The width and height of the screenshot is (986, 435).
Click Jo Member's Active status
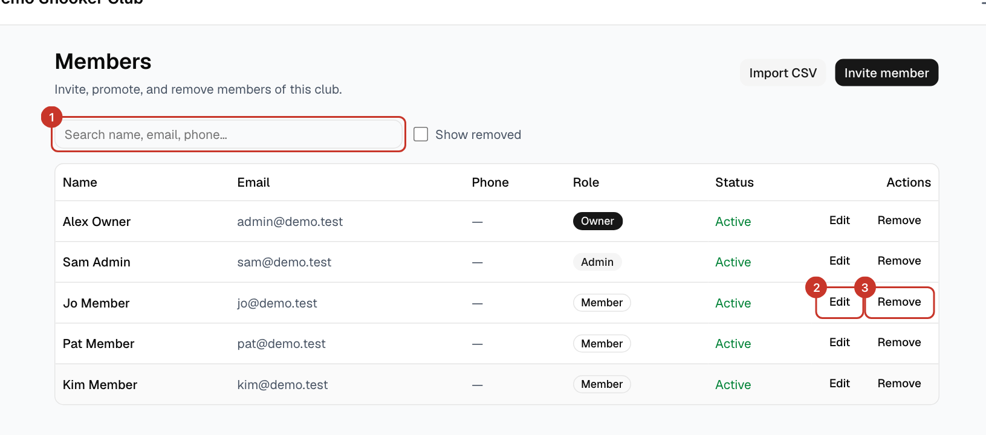pos(733,303)
